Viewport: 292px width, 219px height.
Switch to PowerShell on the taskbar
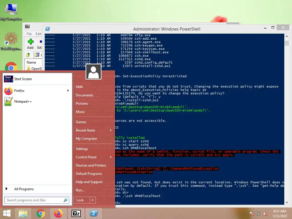tap(94, 213)
